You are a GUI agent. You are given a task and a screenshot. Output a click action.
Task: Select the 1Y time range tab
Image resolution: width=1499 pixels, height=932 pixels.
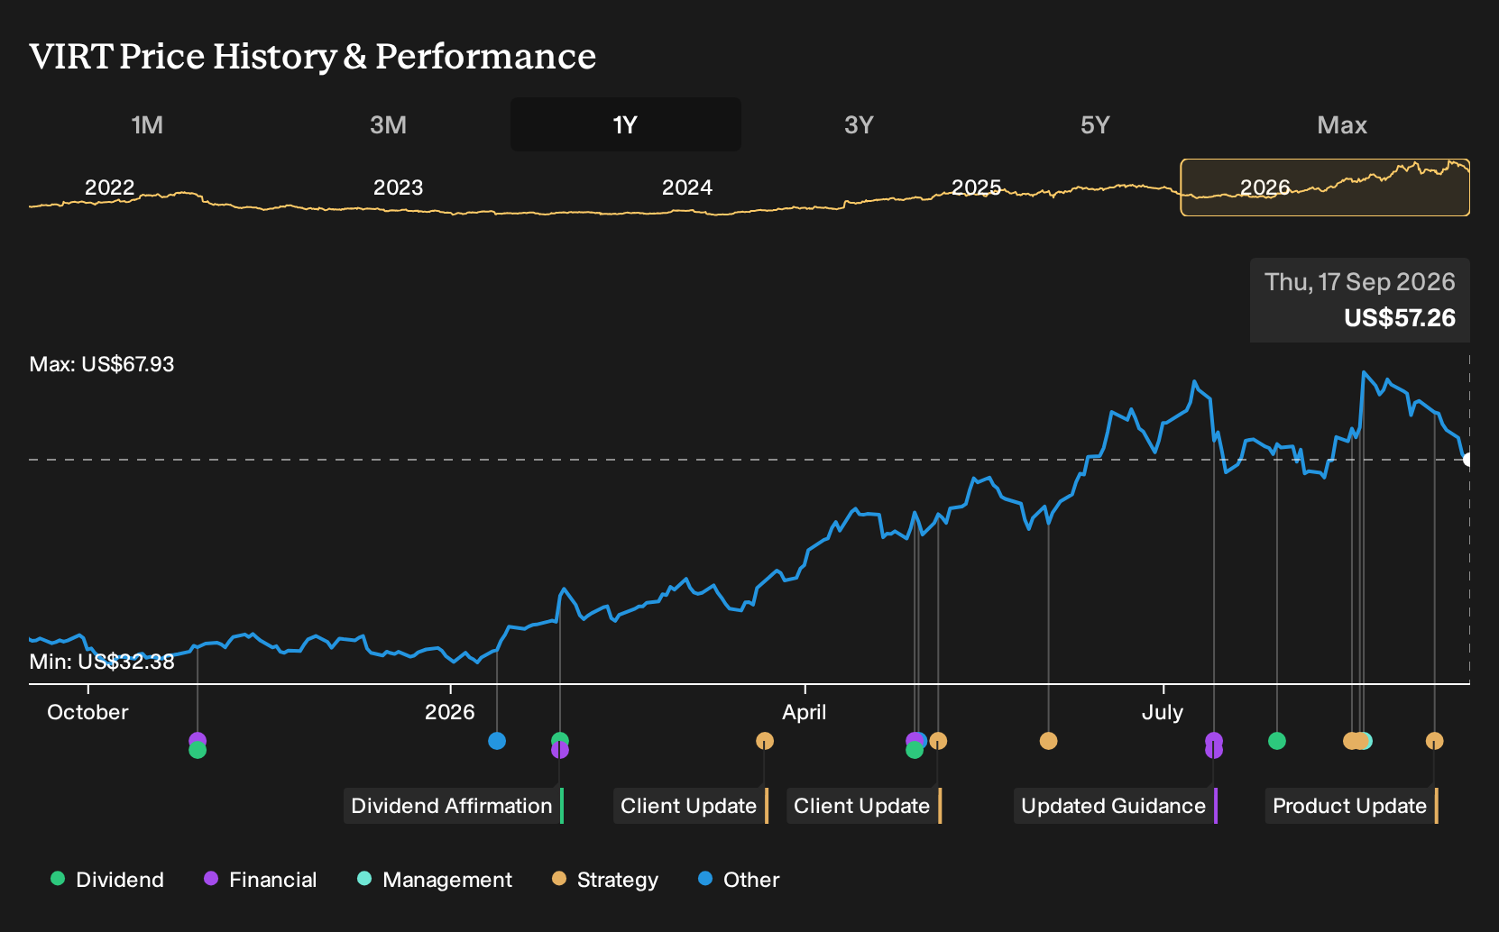tap(625, 124)
